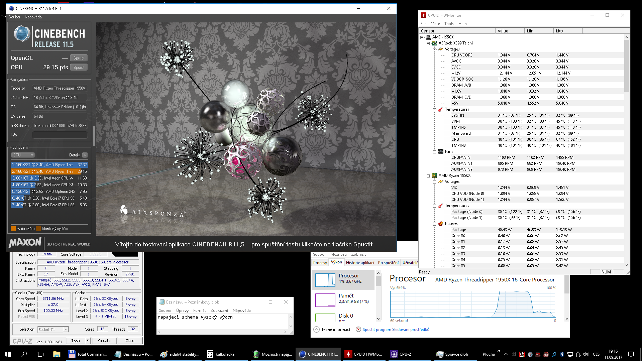Click the Bluetooth icon in system tray
Image resolution: width=642 pixels, height=361 pixels.
[x=562, y=354]
